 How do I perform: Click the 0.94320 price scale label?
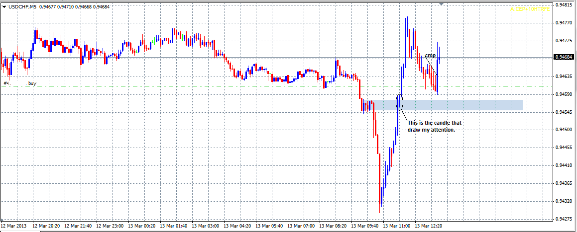[564, 201]
